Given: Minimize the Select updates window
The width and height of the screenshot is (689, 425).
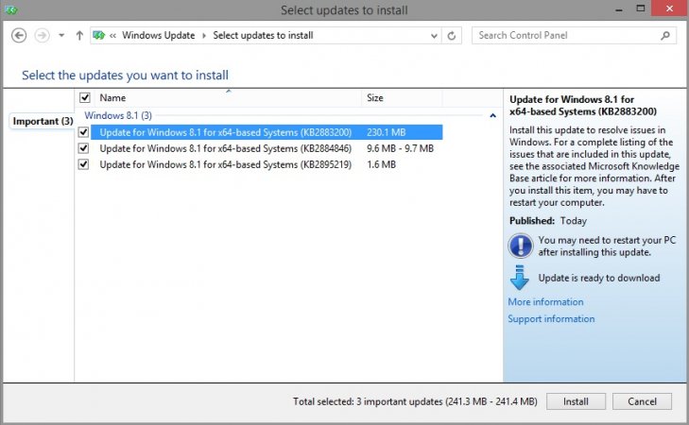Looking at the screenshot, I should pos(619,9).
